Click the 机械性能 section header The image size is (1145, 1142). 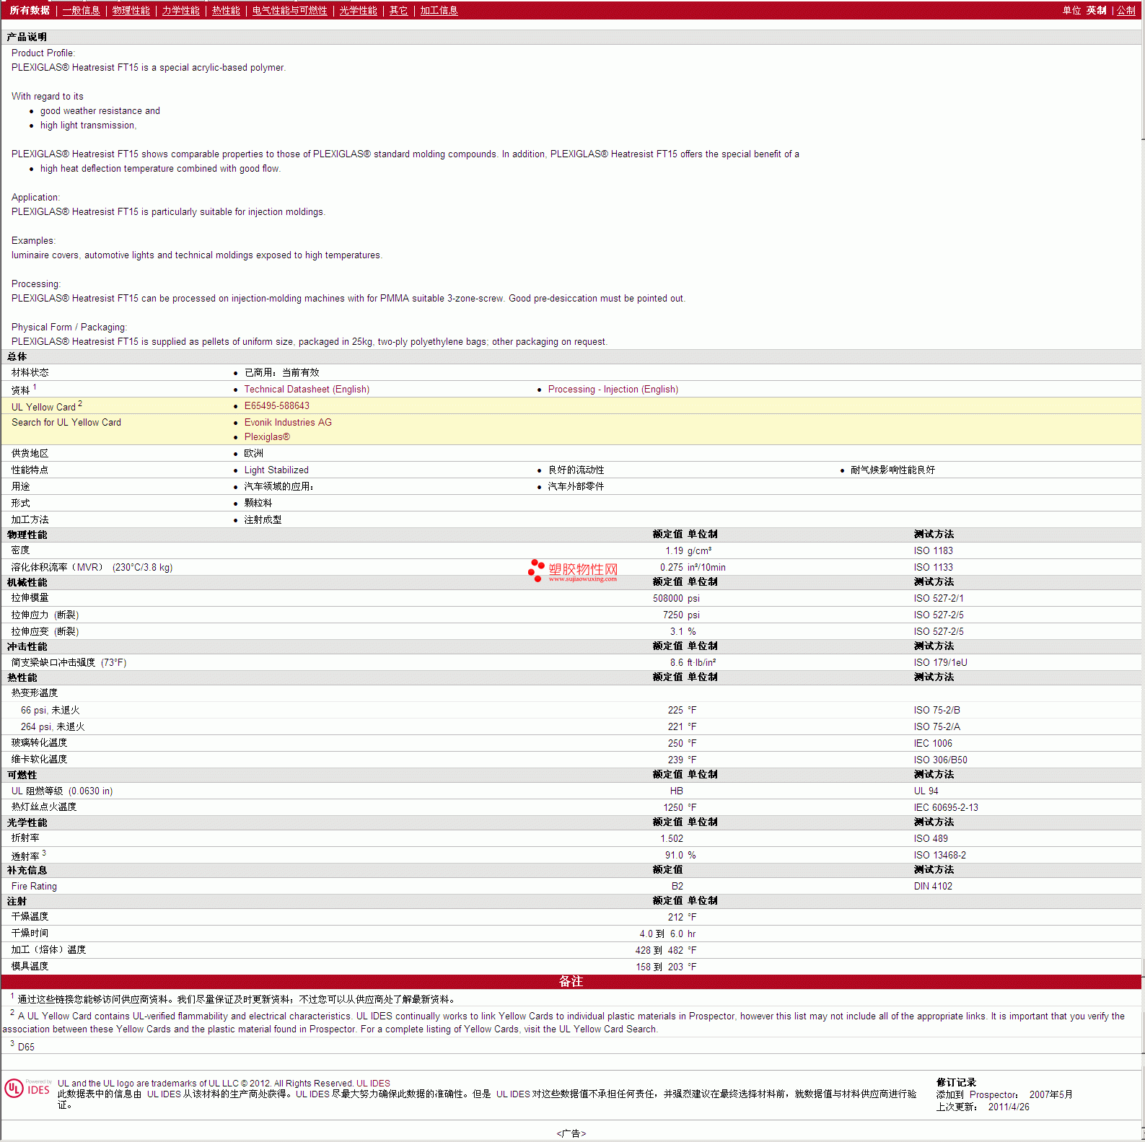(x=27, y=582)
